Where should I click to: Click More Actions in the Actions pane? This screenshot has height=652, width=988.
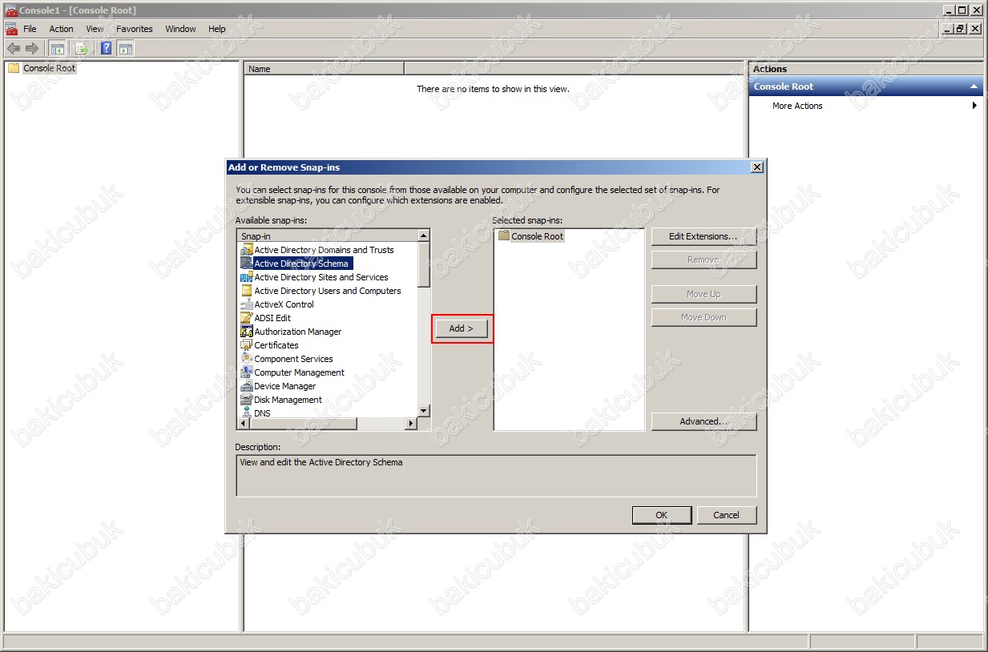(x=797, y=106)
